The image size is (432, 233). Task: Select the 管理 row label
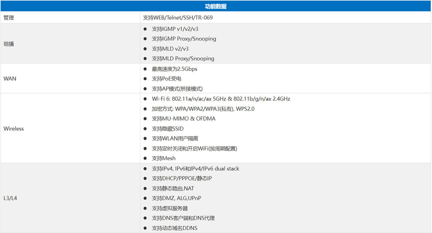9,18
